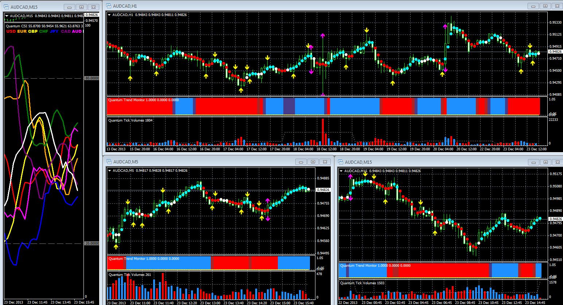Minimize the AUDCAD,H1 chart window
The width and height of the screenshot is (563, 305).
point(533,6)
